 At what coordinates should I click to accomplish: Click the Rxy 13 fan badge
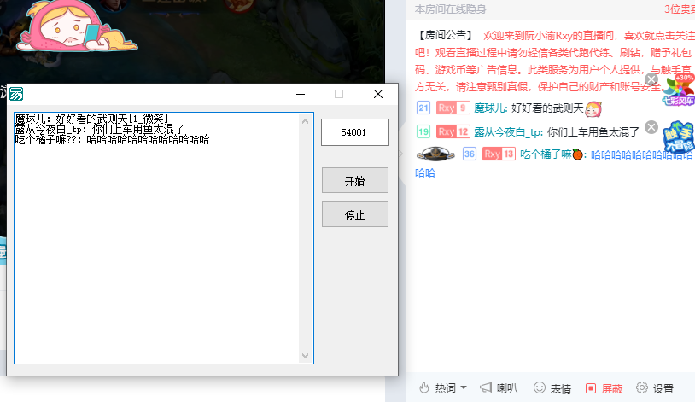(x=499, y=154)
